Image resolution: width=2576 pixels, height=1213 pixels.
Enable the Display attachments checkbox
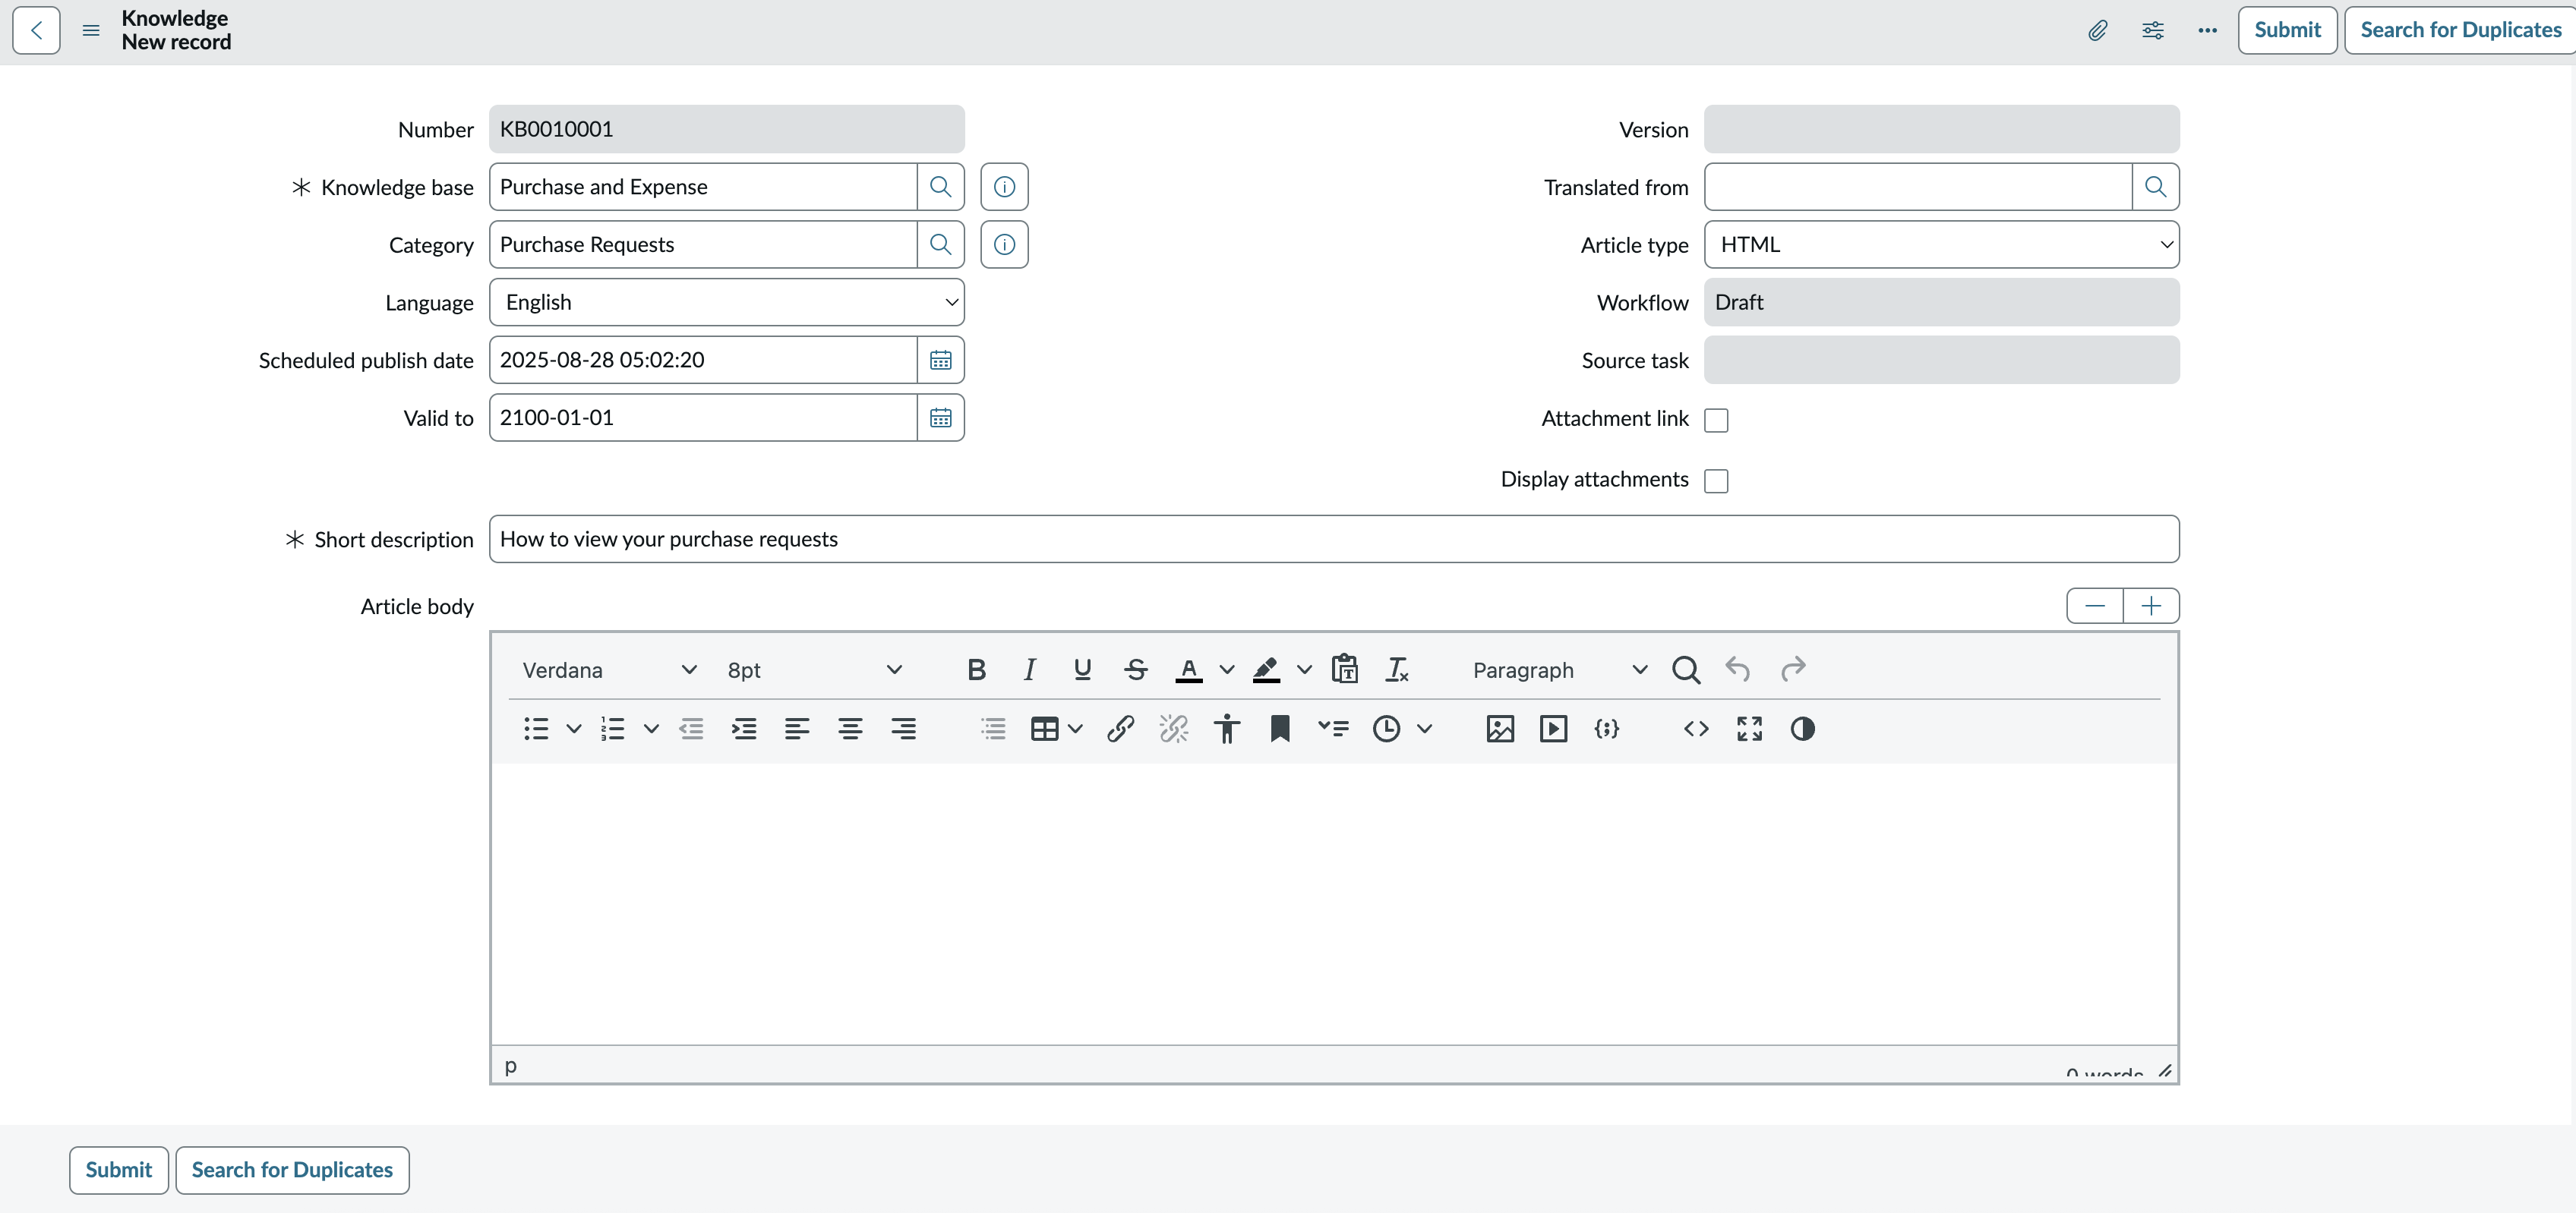tap(1716, 480)
